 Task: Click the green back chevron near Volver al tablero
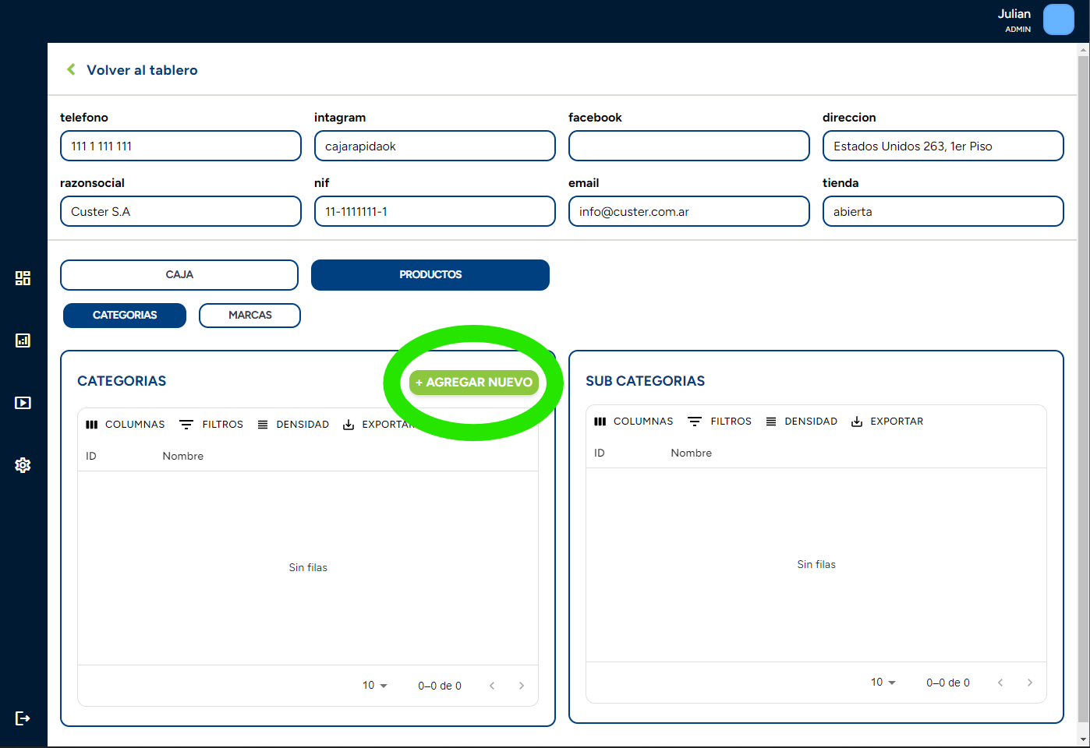click(71, 69)
